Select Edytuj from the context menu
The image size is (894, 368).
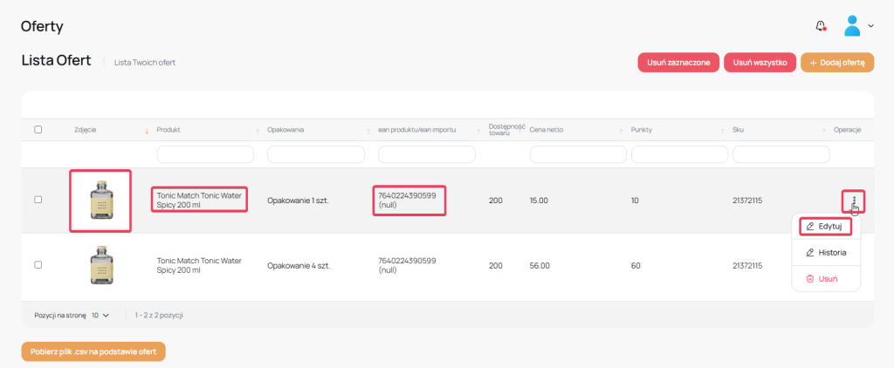pos(825,226)
